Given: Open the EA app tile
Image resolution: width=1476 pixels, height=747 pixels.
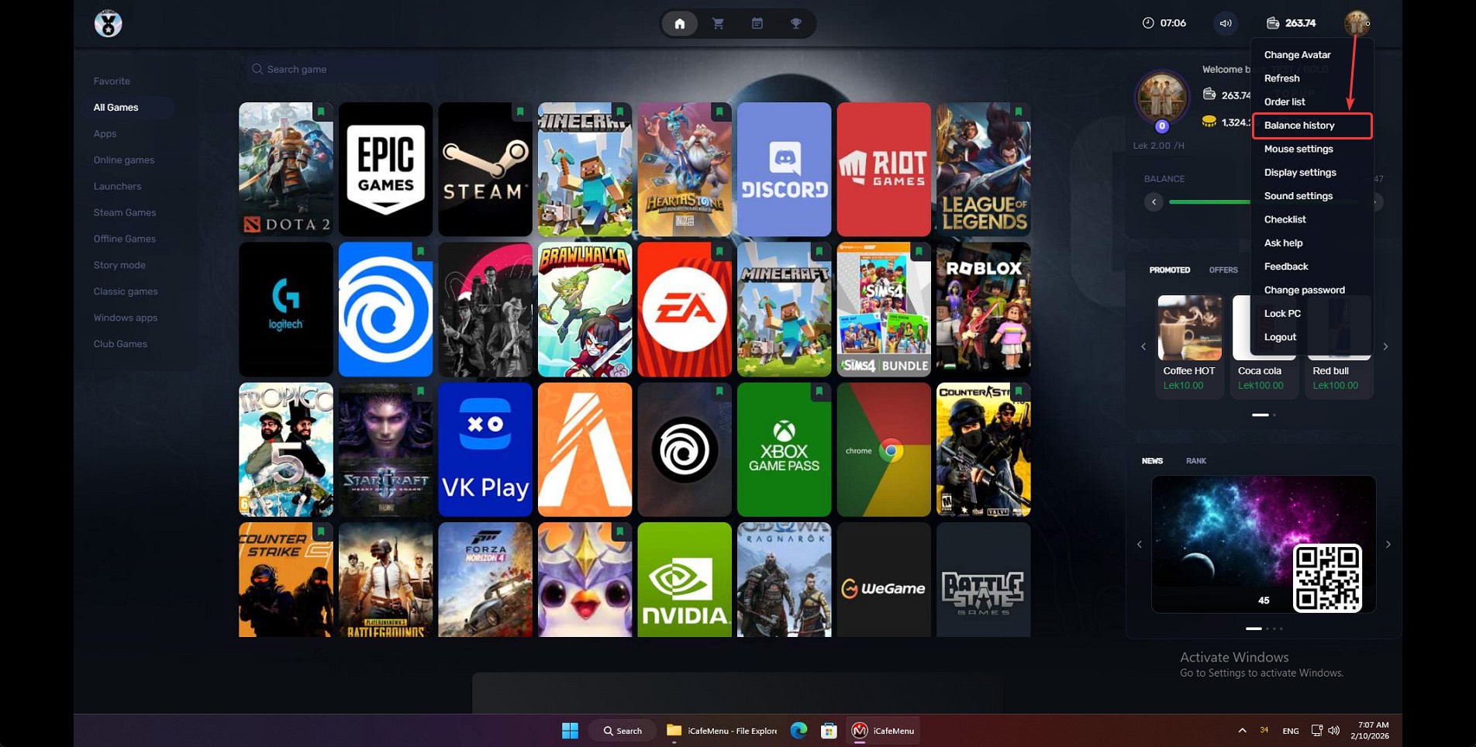Looking at the screenshot, I should 685,309.
